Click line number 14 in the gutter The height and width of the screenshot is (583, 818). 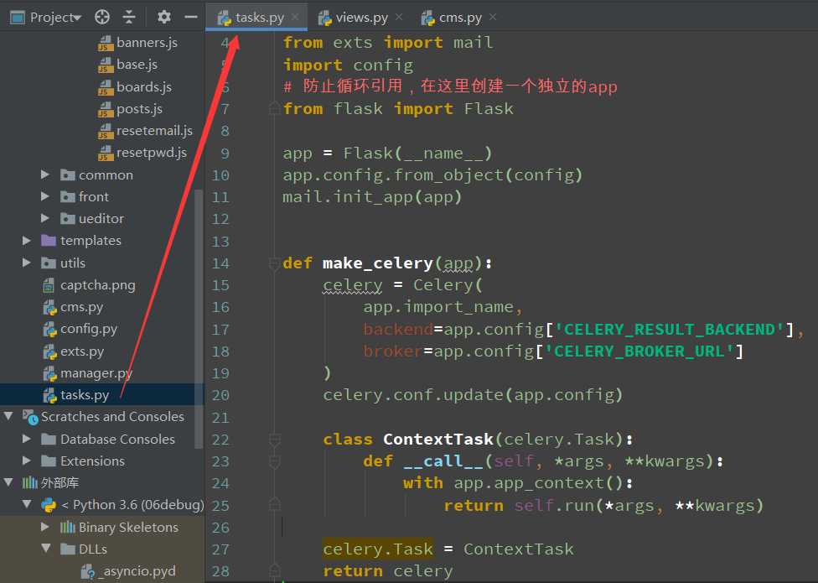coord(220,263)
